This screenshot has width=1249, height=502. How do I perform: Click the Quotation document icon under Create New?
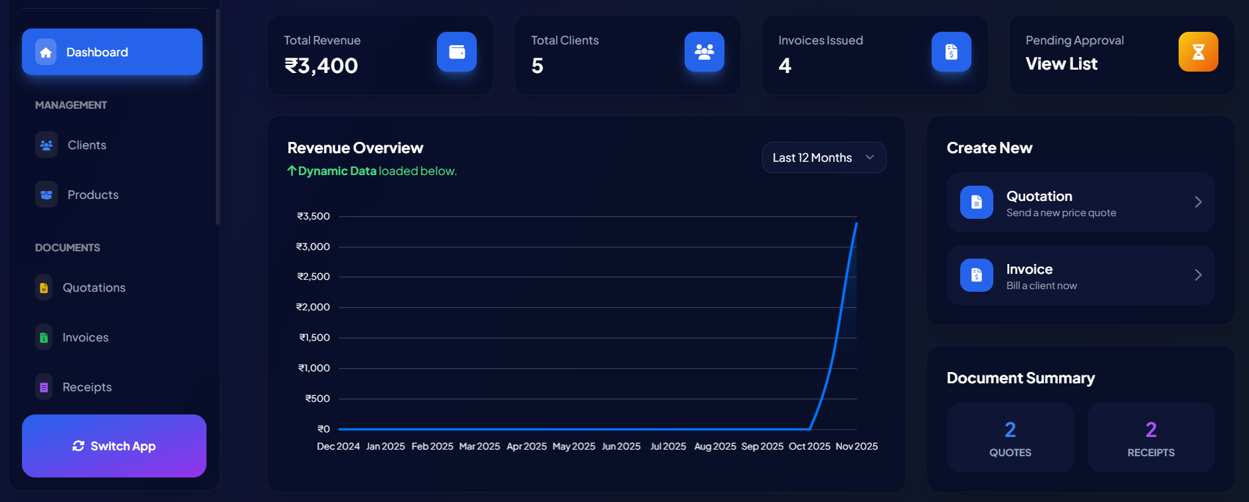coord(977,202)
